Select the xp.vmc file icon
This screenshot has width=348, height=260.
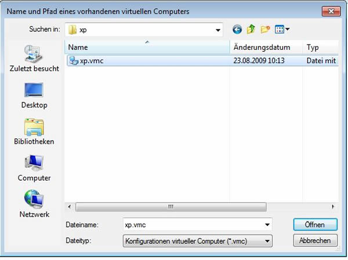point(74,60)
